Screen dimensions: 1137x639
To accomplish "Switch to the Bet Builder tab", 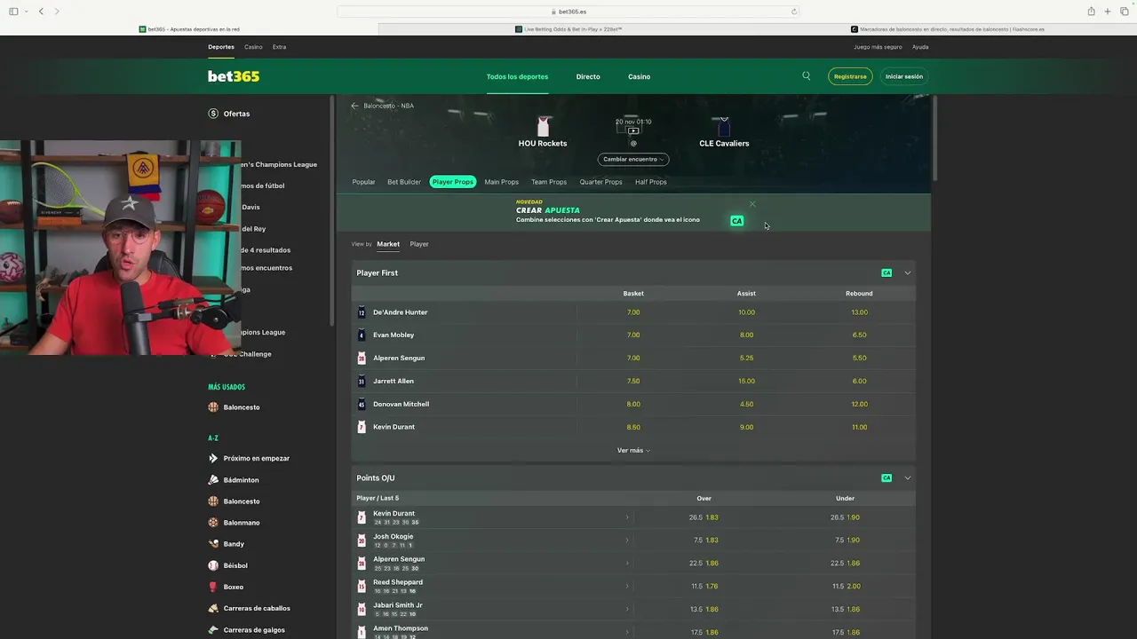I will coord(404,182).
